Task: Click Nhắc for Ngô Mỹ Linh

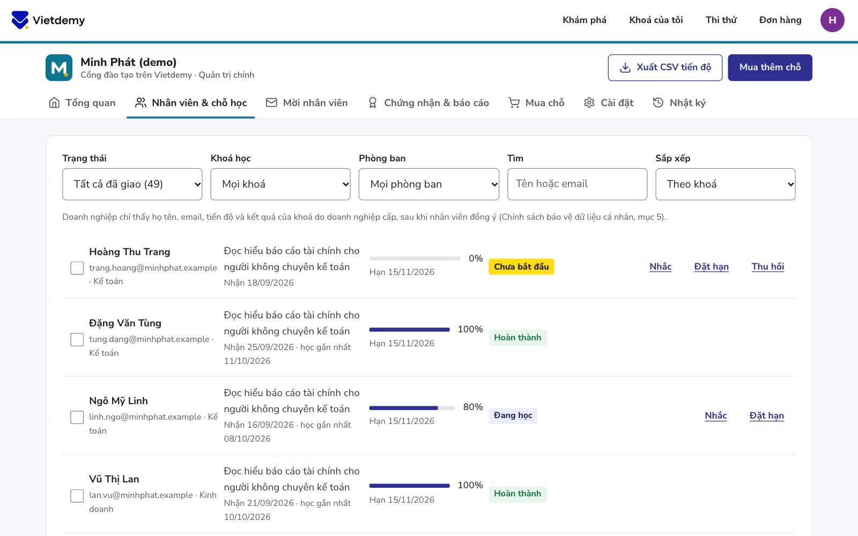Action: pyautogui.click(x=716, y=416)
